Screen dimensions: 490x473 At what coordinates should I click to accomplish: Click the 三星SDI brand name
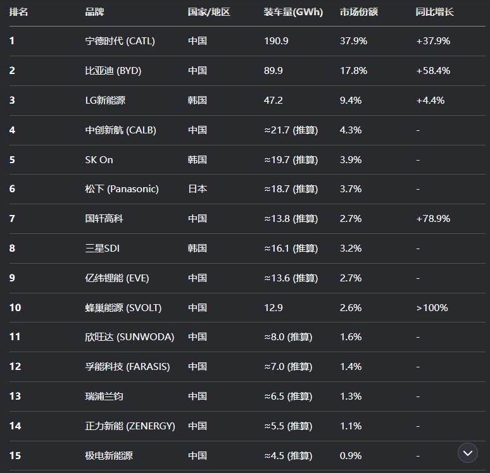pos(102,249)
